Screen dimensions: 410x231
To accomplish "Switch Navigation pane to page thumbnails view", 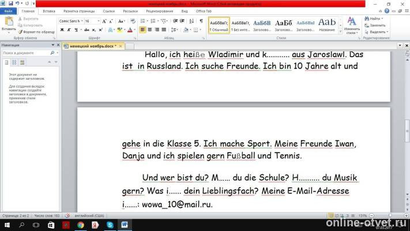I will 14,62.
